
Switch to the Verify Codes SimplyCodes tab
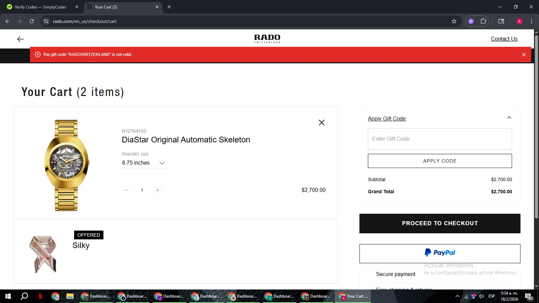[40, 7]
